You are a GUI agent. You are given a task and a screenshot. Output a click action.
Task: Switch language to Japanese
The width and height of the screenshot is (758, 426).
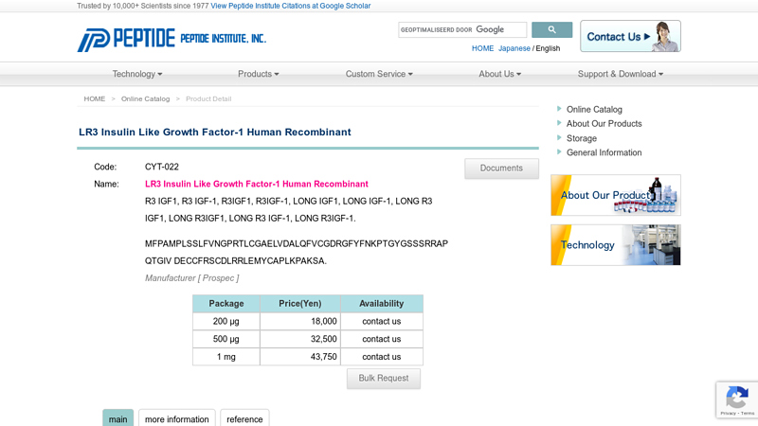click(514, 48)
